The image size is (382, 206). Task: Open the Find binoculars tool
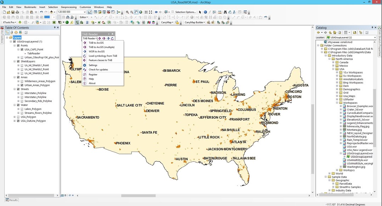225,12
